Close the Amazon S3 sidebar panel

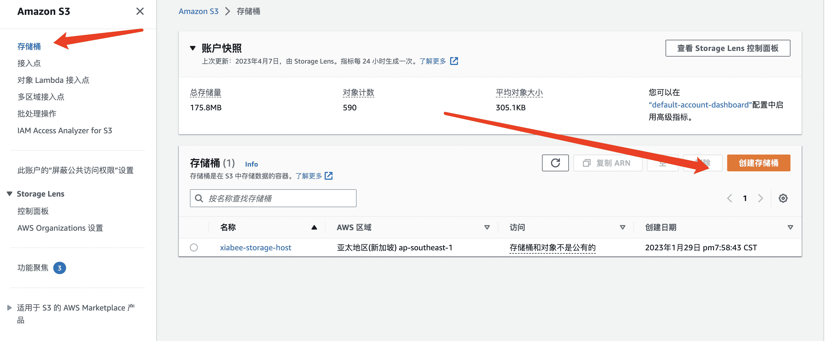click(140, 11)
